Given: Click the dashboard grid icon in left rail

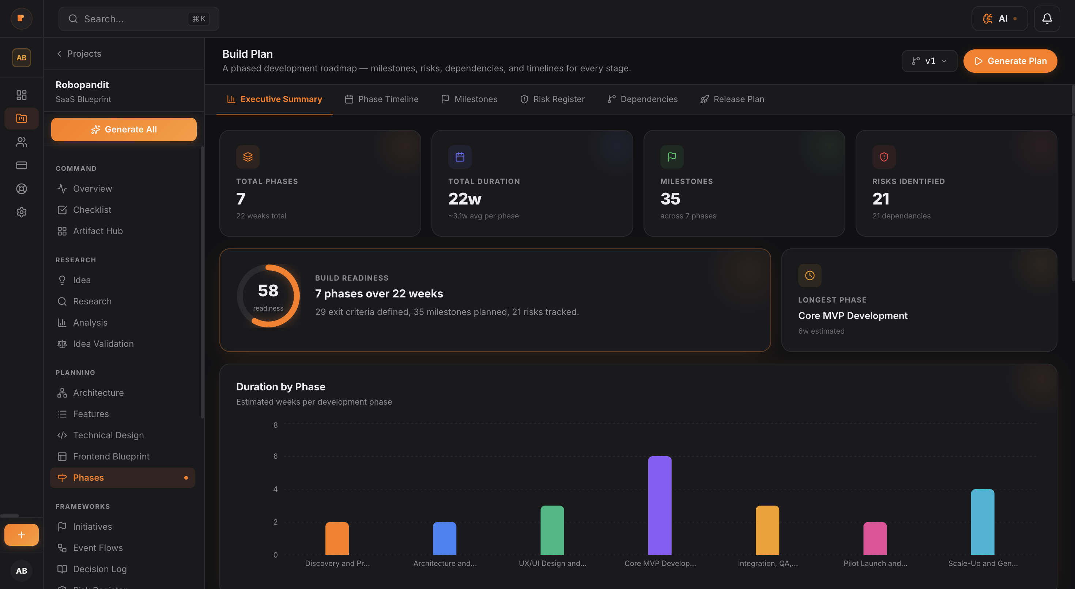Looking at the screenshot, I should [21, 95].
